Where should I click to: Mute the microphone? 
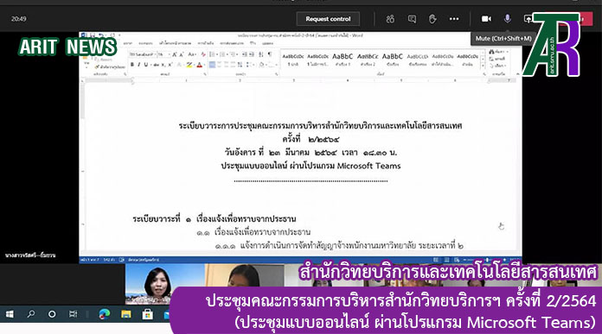pos(507,18)
